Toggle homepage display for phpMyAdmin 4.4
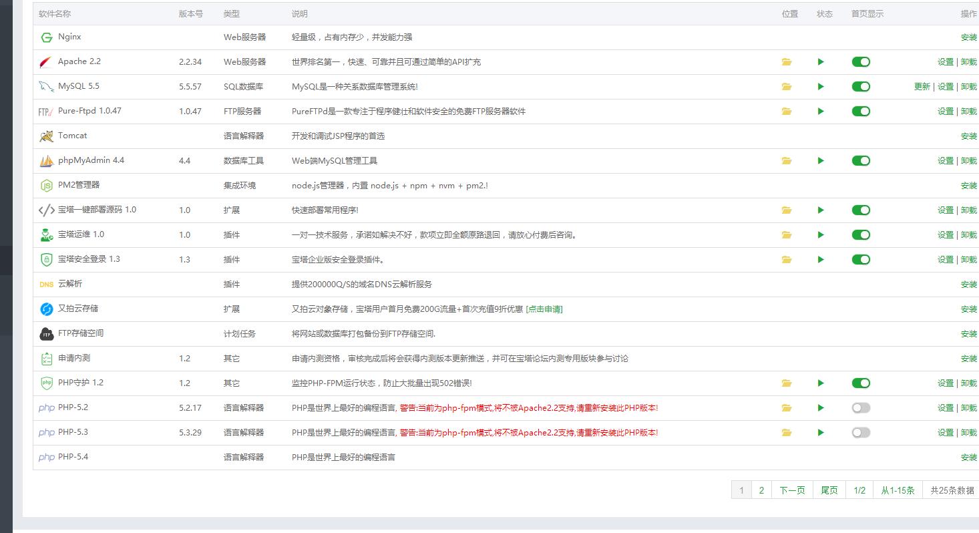The width and height of the screenshot is (979, 533). click(861, 161)
